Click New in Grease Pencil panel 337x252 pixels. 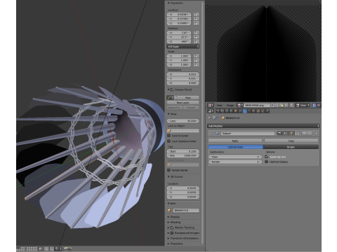tap(187, 97)
